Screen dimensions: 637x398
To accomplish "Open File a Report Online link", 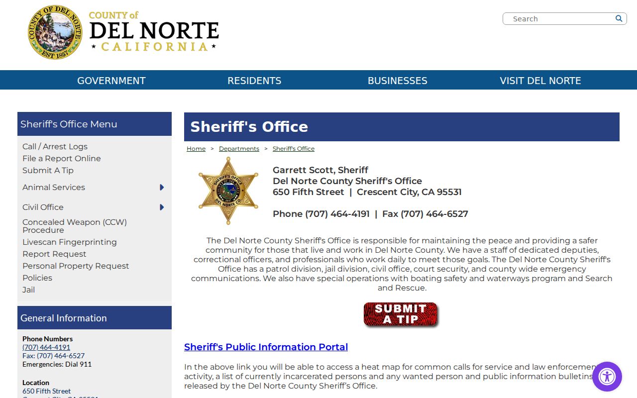I will click(x=62, y=158).
